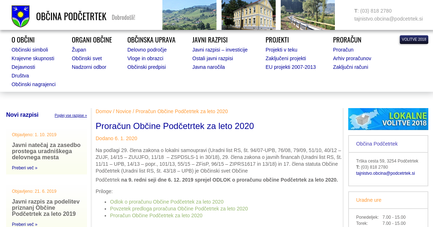433x227 pixels.
Task: Open Odlok o proračunu attachment link
Action: 167,202
